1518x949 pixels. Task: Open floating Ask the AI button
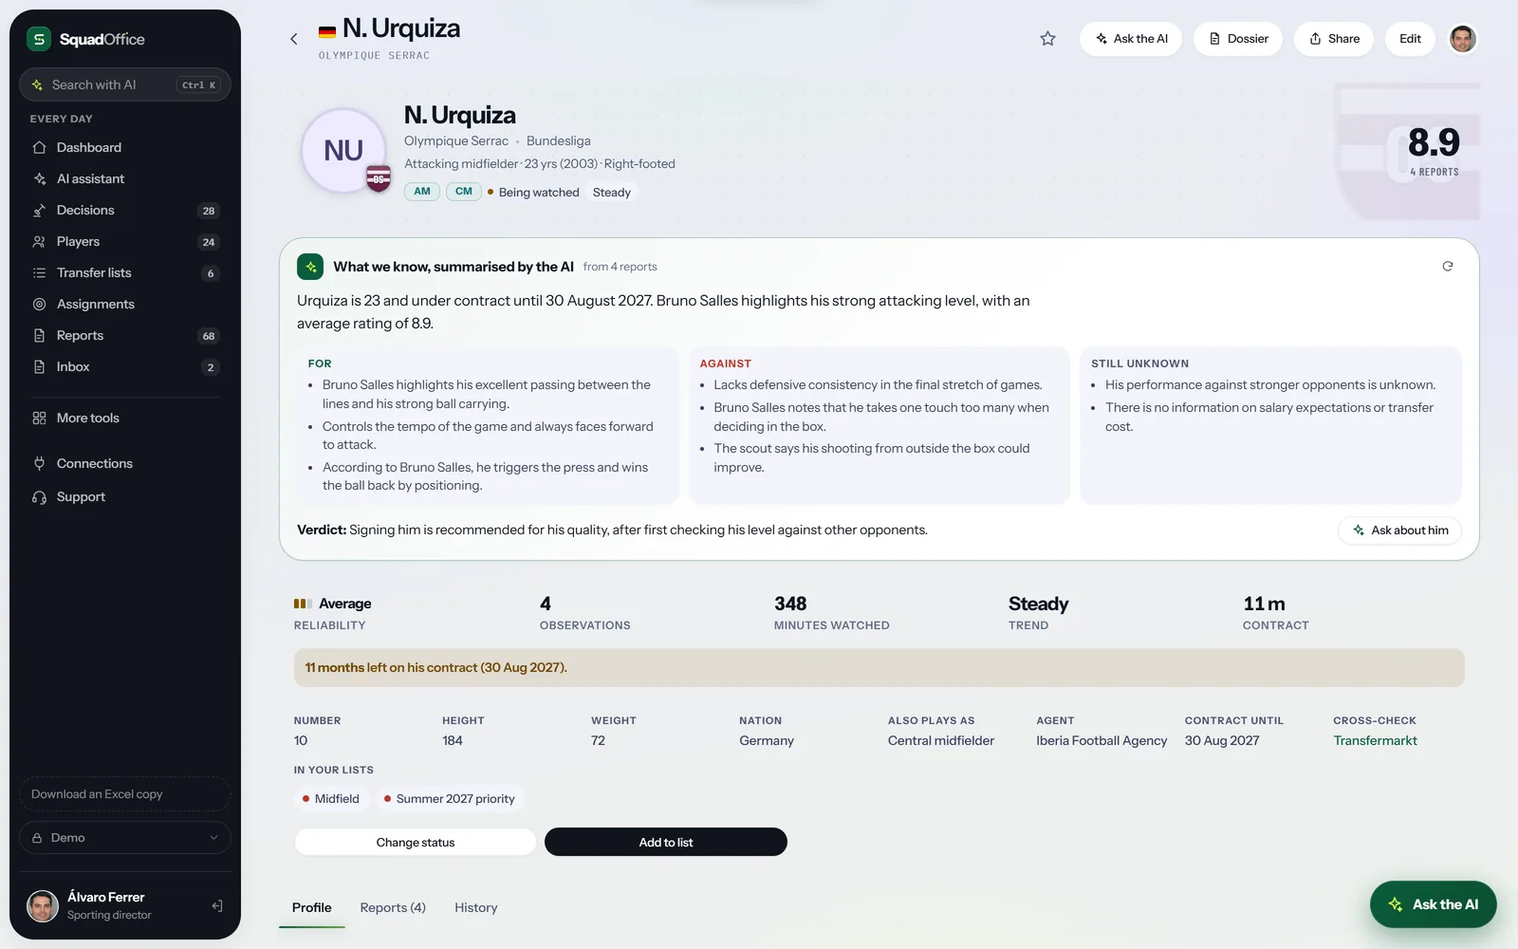click(x=1433, y=904)
